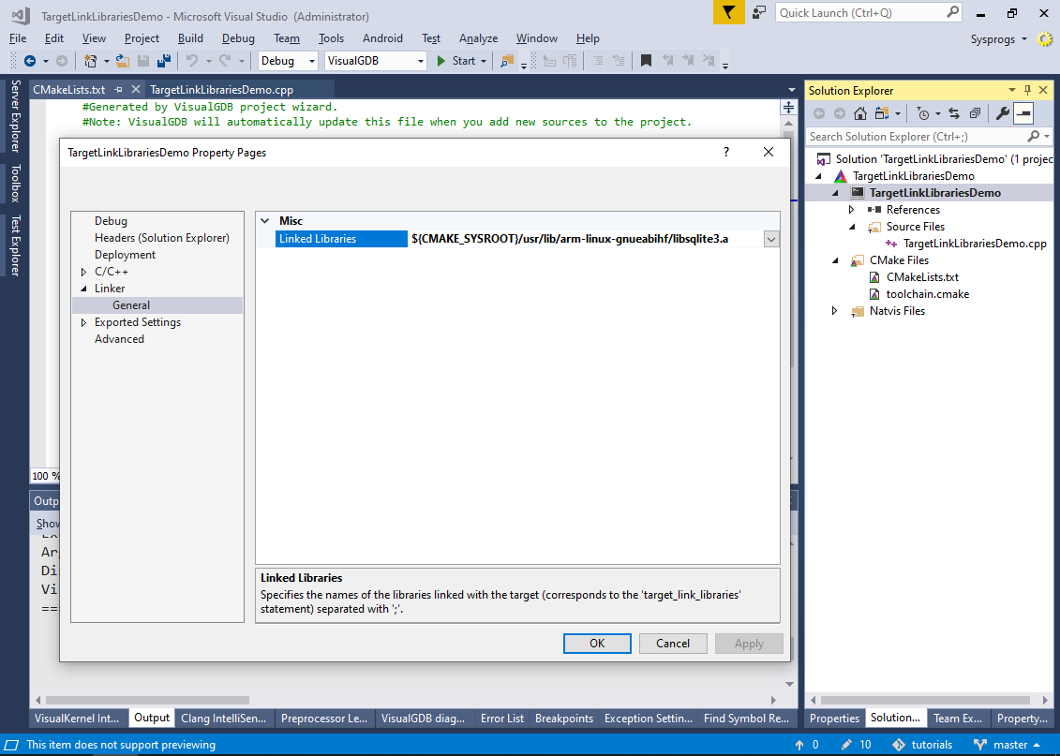Click the Sysprogs account smiley icon
Viewport: 1060px width, 756px height.
point(1045,39)
